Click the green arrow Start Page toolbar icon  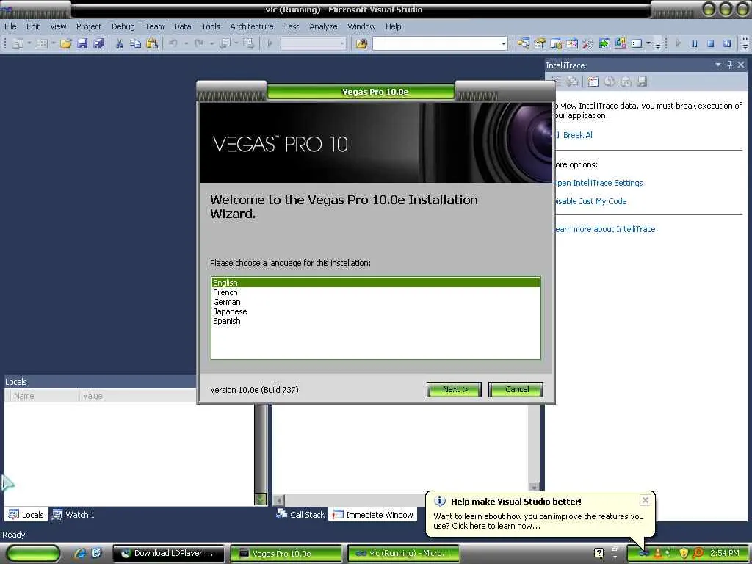click(x=604, y=43)
